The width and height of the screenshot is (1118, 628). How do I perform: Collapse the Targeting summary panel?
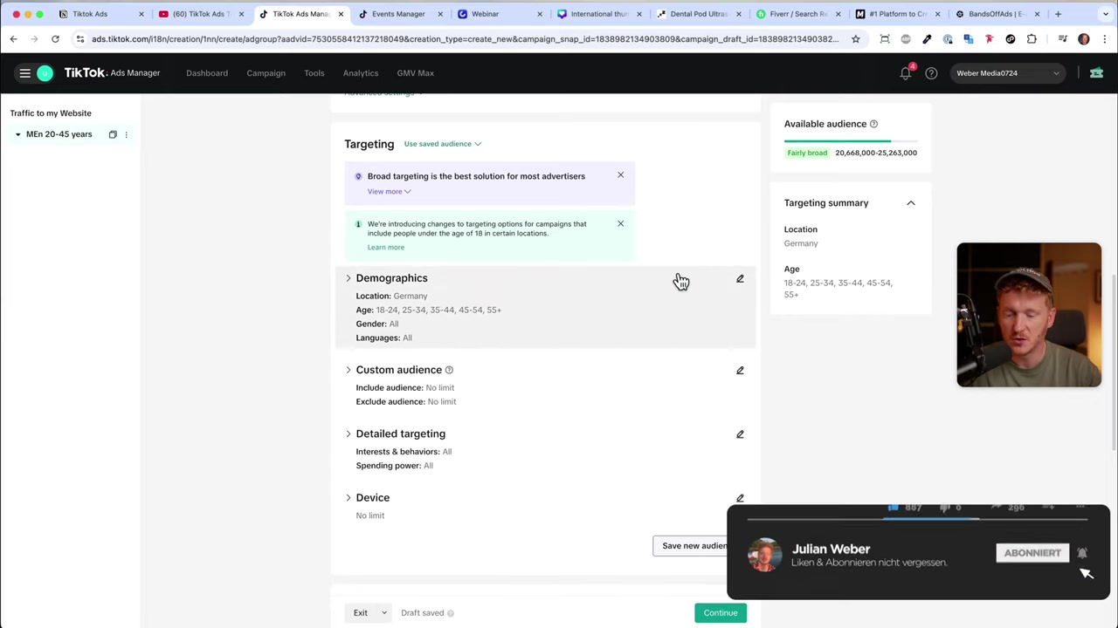point(910,203)
